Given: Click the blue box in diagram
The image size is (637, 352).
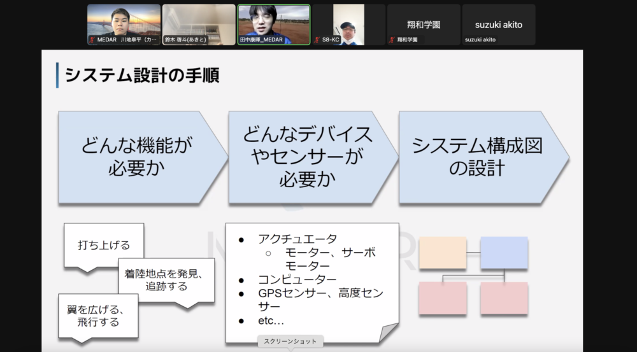Looking at the screenshot, I should (x=504, y=253).
